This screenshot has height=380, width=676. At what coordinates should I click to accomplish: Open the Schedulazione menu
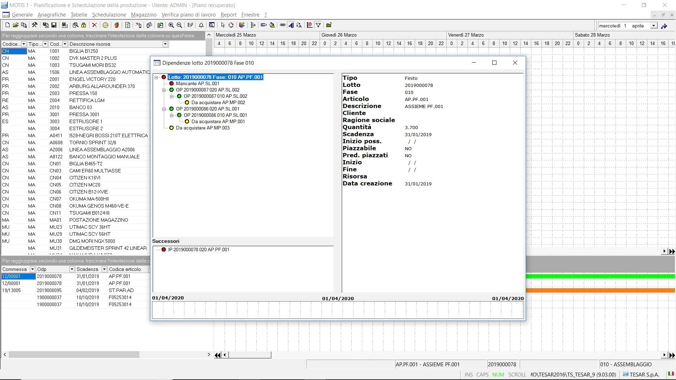(109, 15)
